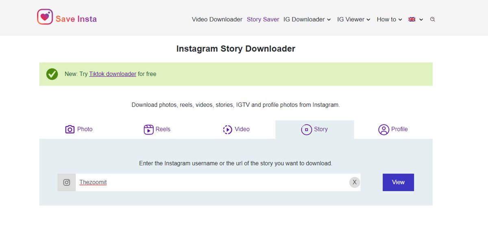This screenshot has width=488, height=238.
Task: Click the View button
Action: (x=398, y=182)
